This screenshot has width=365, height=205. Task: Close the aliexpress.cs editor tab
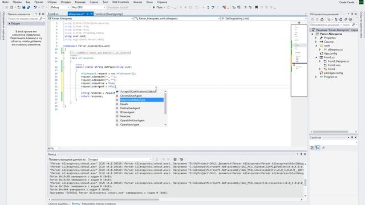click(91, 14)
